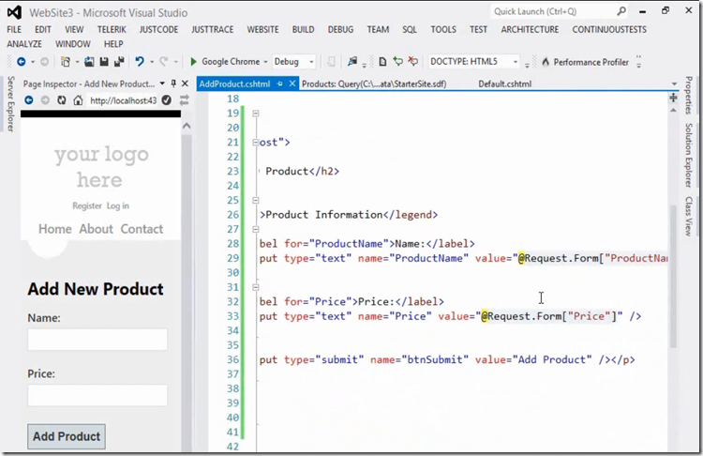Viewport: 703px width, 456px height.
Task: Open the New Item dropdown arrow
Action: [77, 62]
